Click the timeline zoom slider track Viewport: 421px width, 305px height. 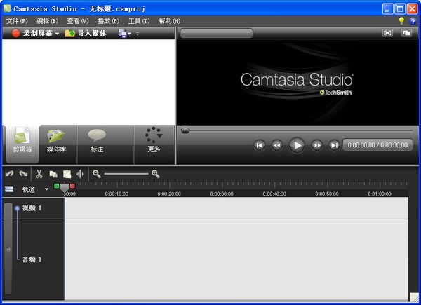pyautogui.click(x=126, y=174)
